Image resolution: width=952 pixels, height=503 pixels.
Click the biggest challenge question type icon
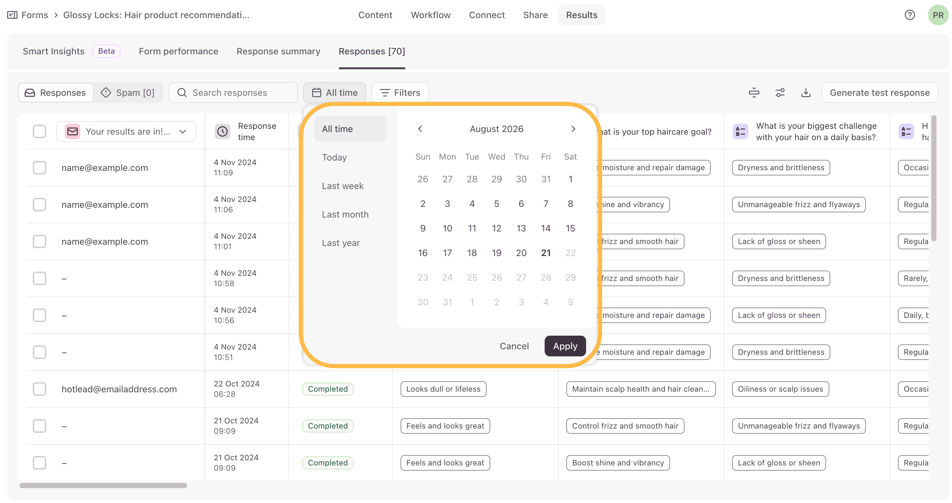tap(741, 131)
